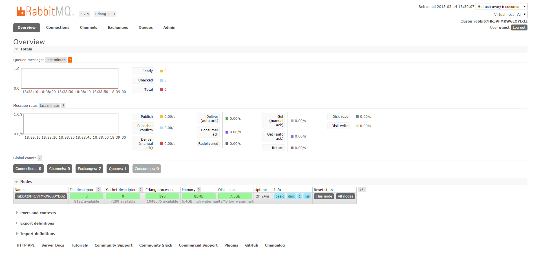Open the Virtual host dropdown

(x=521, y=14)
